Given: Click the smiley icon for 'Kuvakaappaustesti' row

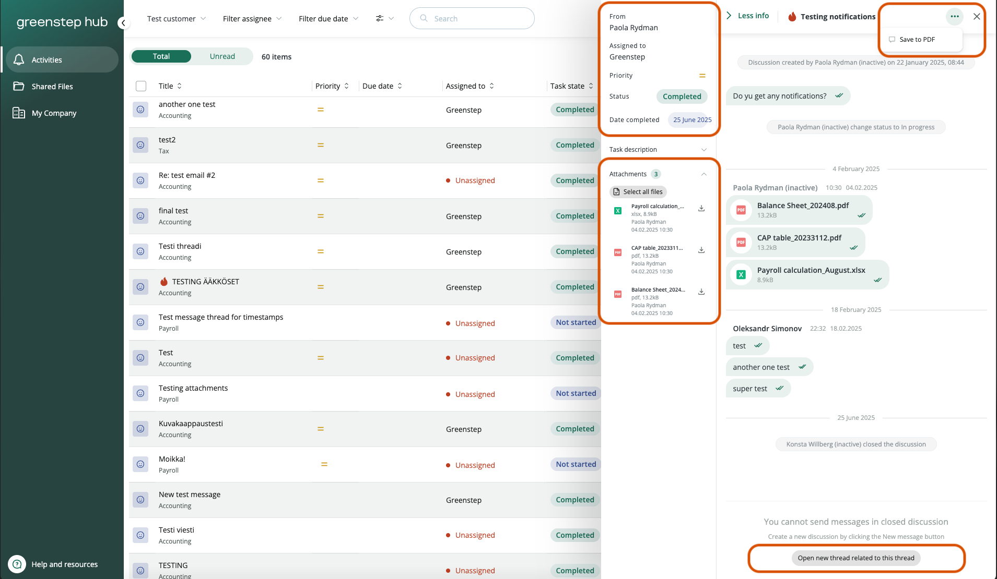Looking at the screenshot, I should pos(140,429).
